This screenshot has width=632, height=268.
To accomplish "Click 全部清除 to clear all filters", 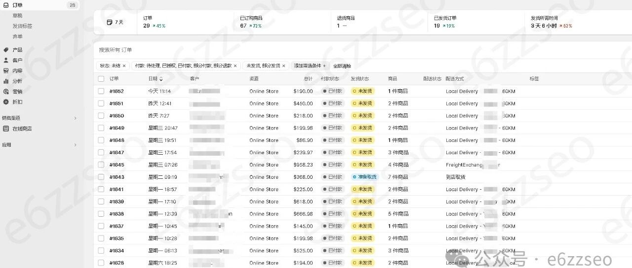I will (342, 66).
